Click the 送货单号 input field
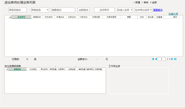 point(104,10)
